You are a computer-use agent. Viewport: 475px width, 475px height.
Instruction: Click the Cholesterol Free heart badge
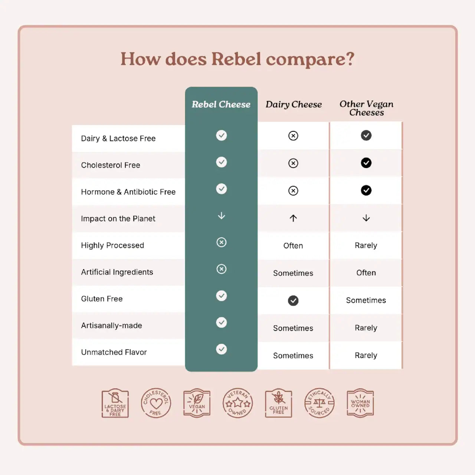click(x=156, y=403)
